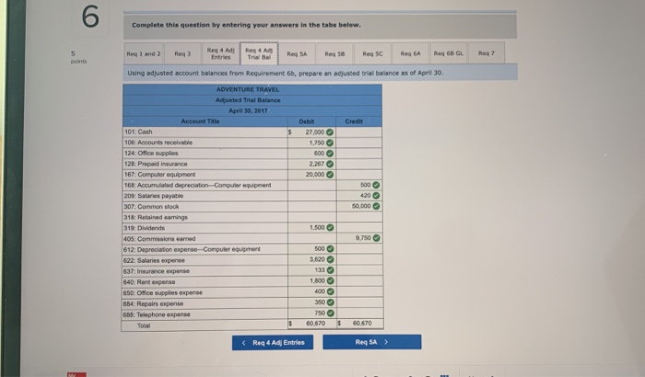Select the 106: Accounts receivable row label
The width and height of the screenshot is (645, 377).
(x=158, y=143)
